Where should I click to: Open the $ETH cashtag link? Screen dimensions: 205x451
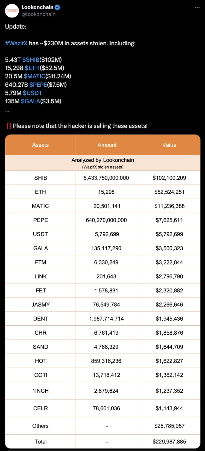(32, 68)
